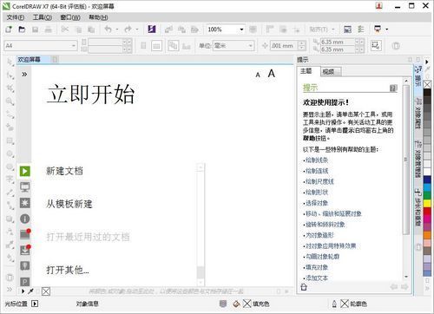Click the Open folder toolbar icon
Screen dimensions: 434x314
pos(22,29)
